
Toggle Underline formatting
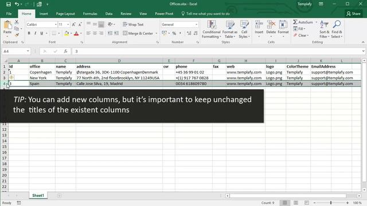(x=42, y=33)
